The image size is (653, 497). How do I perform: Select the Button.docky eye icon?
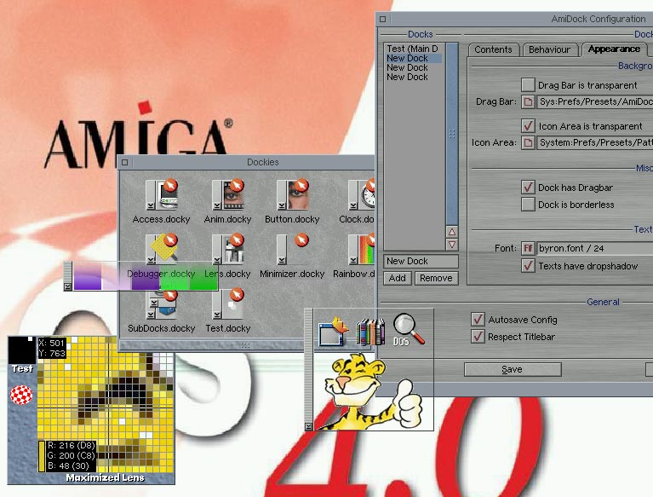click(292, 194)
